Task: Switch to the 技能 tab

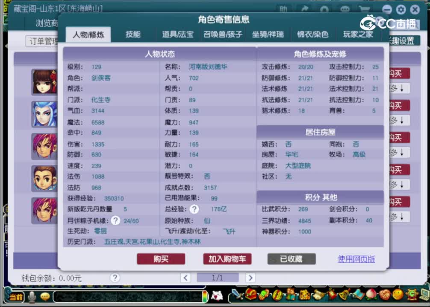Action: (x=133, y=35)
